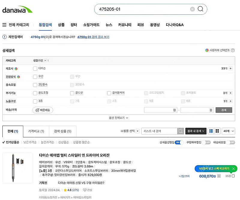Click the star rating 4.8 (275)
This screenshot has height=200, width=240.
point(71,190)
